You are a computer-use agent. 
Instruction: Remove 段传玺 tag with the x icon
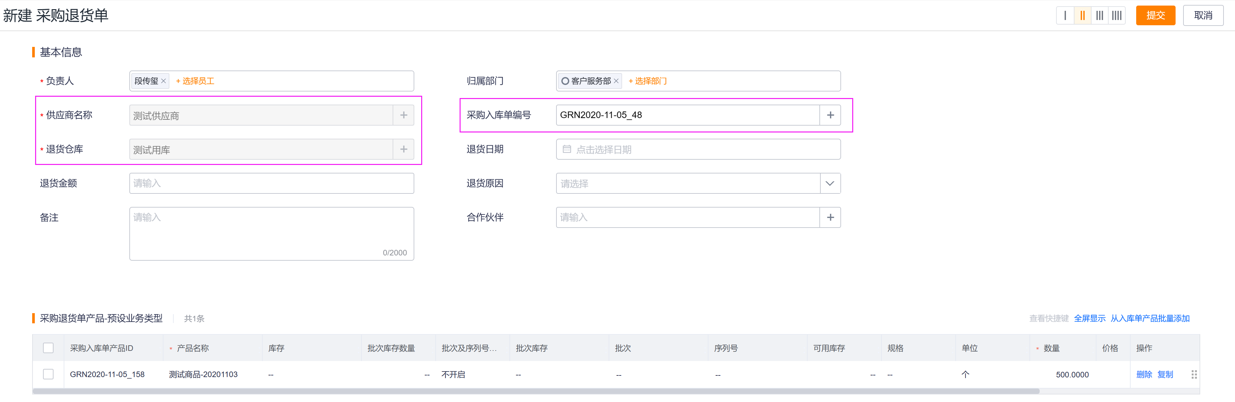click(163, 81)
